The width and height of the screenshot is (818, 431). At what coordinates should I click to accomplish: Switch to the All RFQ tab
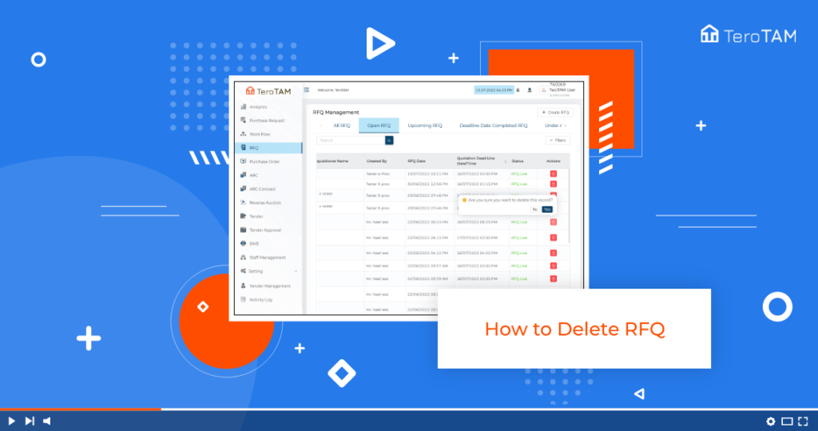pos(342,126)
